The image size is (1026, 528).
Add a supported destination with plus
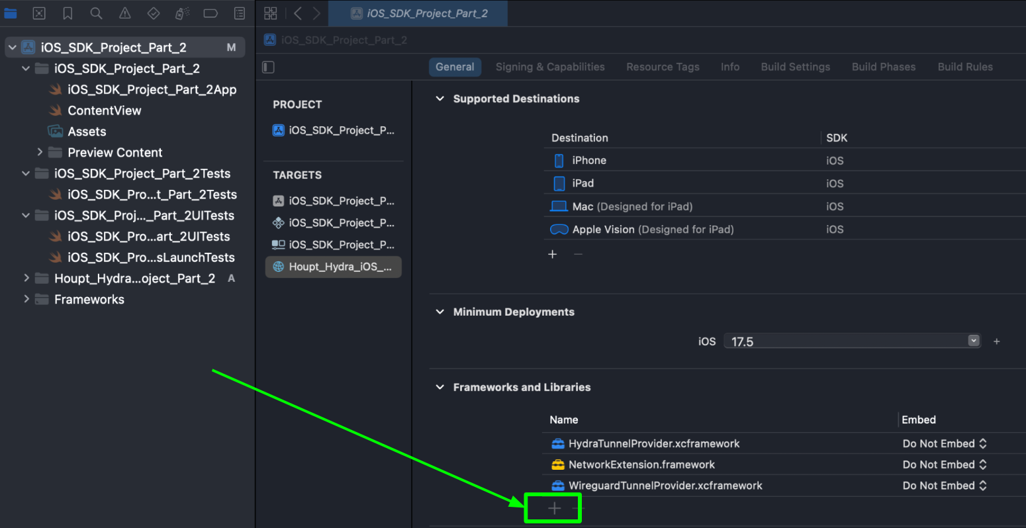pyautogui.click(x=553, y=254)
